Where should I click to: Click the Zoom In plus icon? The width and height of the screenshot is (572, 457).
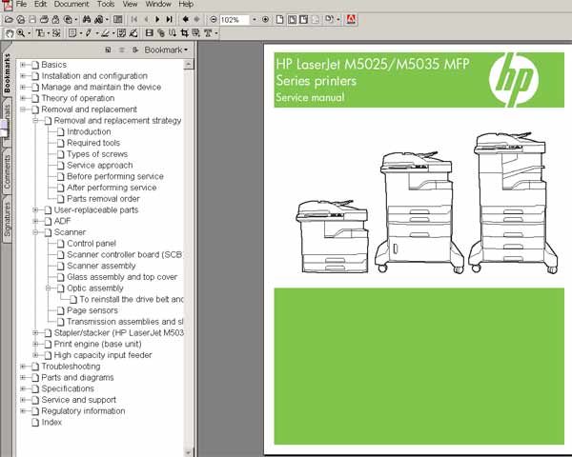pos(266,19)
